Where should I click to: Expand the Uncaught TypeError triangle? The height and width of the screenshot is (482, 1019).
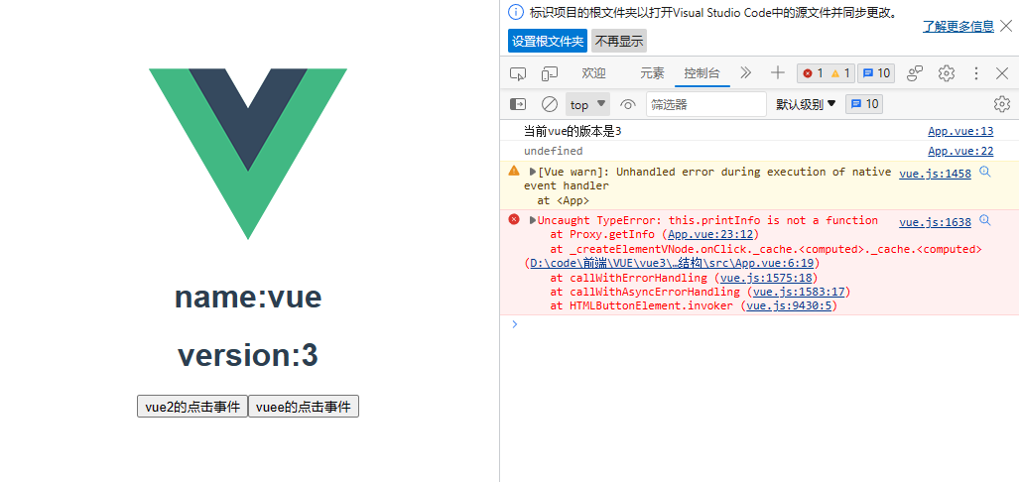tap(533, 220)
